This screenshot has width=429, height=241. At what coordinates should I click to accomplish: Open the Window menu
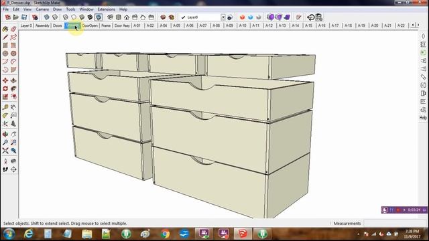pos(86,9)
